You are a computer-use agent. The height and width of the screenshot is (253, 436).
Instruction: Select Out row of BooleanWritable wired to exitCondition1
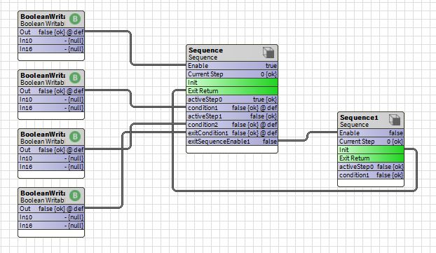tap(51, 209)
